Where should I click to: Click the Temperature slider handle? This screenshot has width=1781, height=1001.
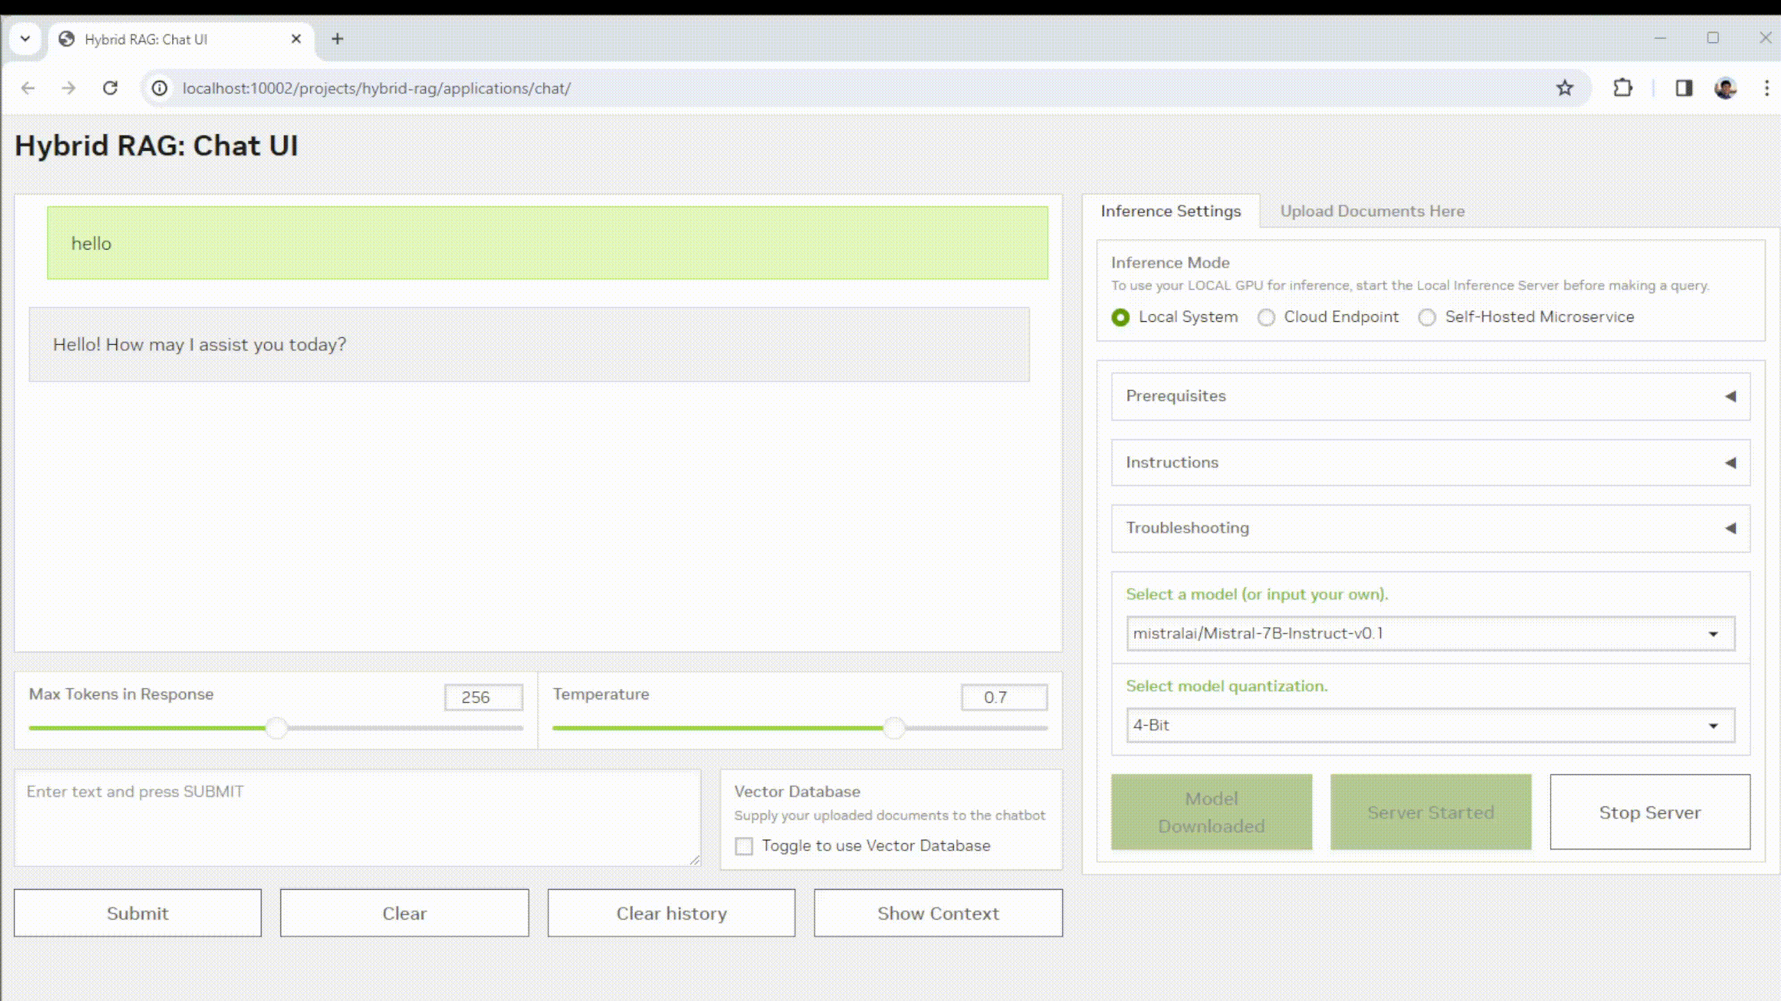pyautogui.click(x=894, y=728)
